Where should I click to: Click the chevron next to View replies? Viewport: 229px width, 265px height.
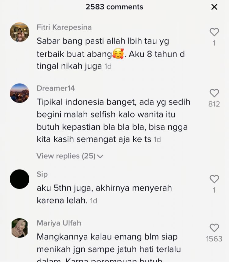pos(100,156)
